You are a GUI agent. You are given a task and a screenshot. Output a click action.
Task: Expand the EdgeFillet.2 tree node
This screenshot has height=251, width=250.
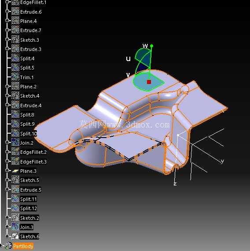[x=7, y=152]
